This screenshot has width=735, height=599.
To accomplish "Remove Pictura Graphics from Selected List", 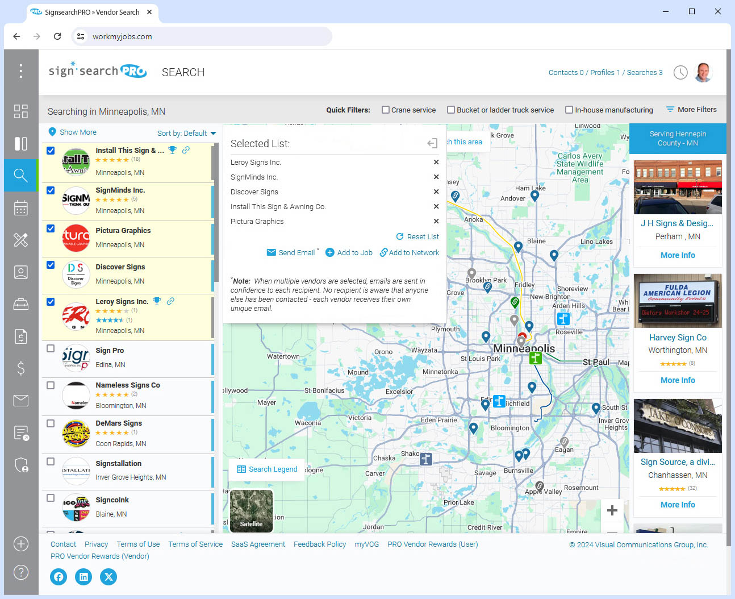I will pyautogui.click(x=436, y=221).
